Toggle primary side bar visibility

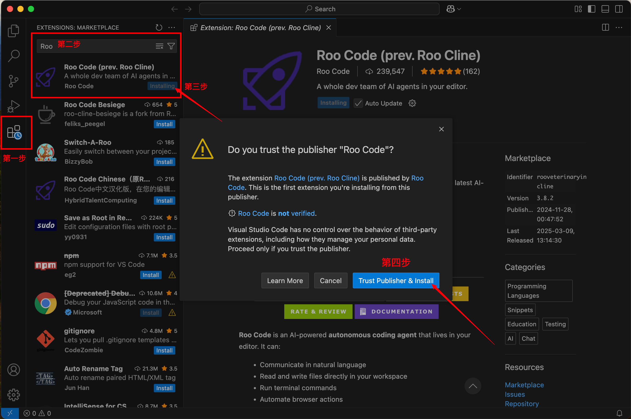591,9
